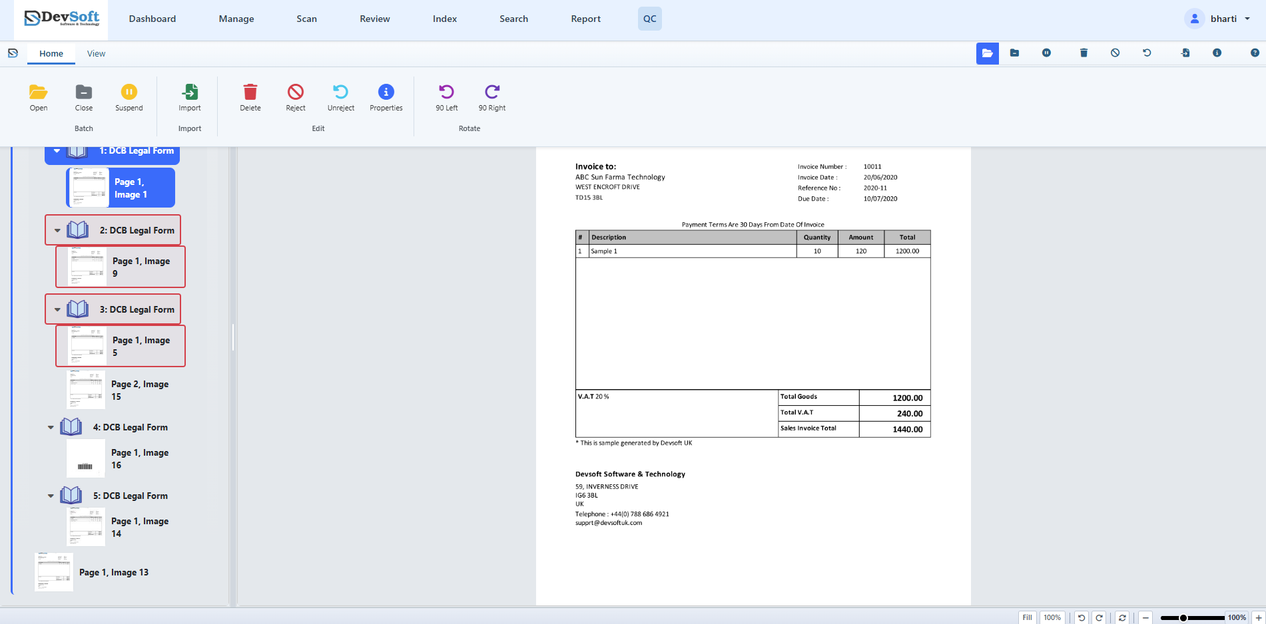The height and width of the screenshot is (624, 1266).
Task: Open Properties via the blue info icon
Action: point(386,92)
